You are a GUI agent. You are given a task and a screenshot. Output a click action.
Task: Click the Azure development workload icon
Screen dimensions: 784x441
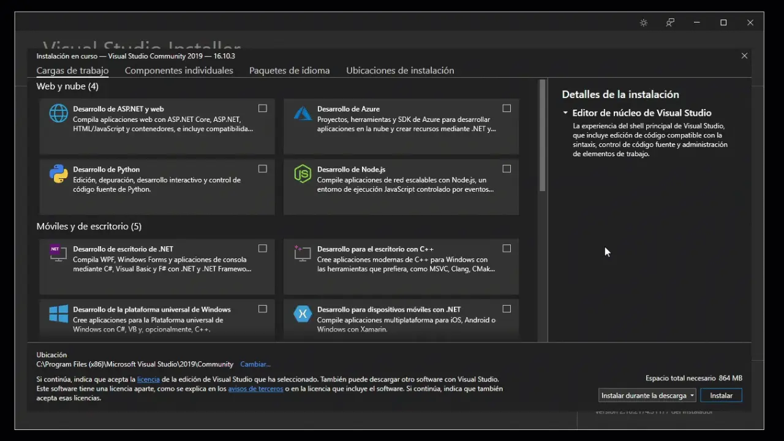[303, 113]
